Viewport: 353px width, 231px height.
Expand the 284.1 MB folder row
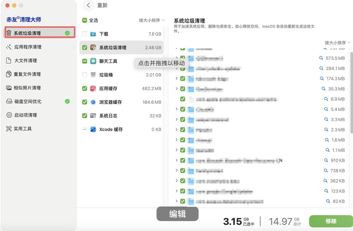(x=176, y=68)
